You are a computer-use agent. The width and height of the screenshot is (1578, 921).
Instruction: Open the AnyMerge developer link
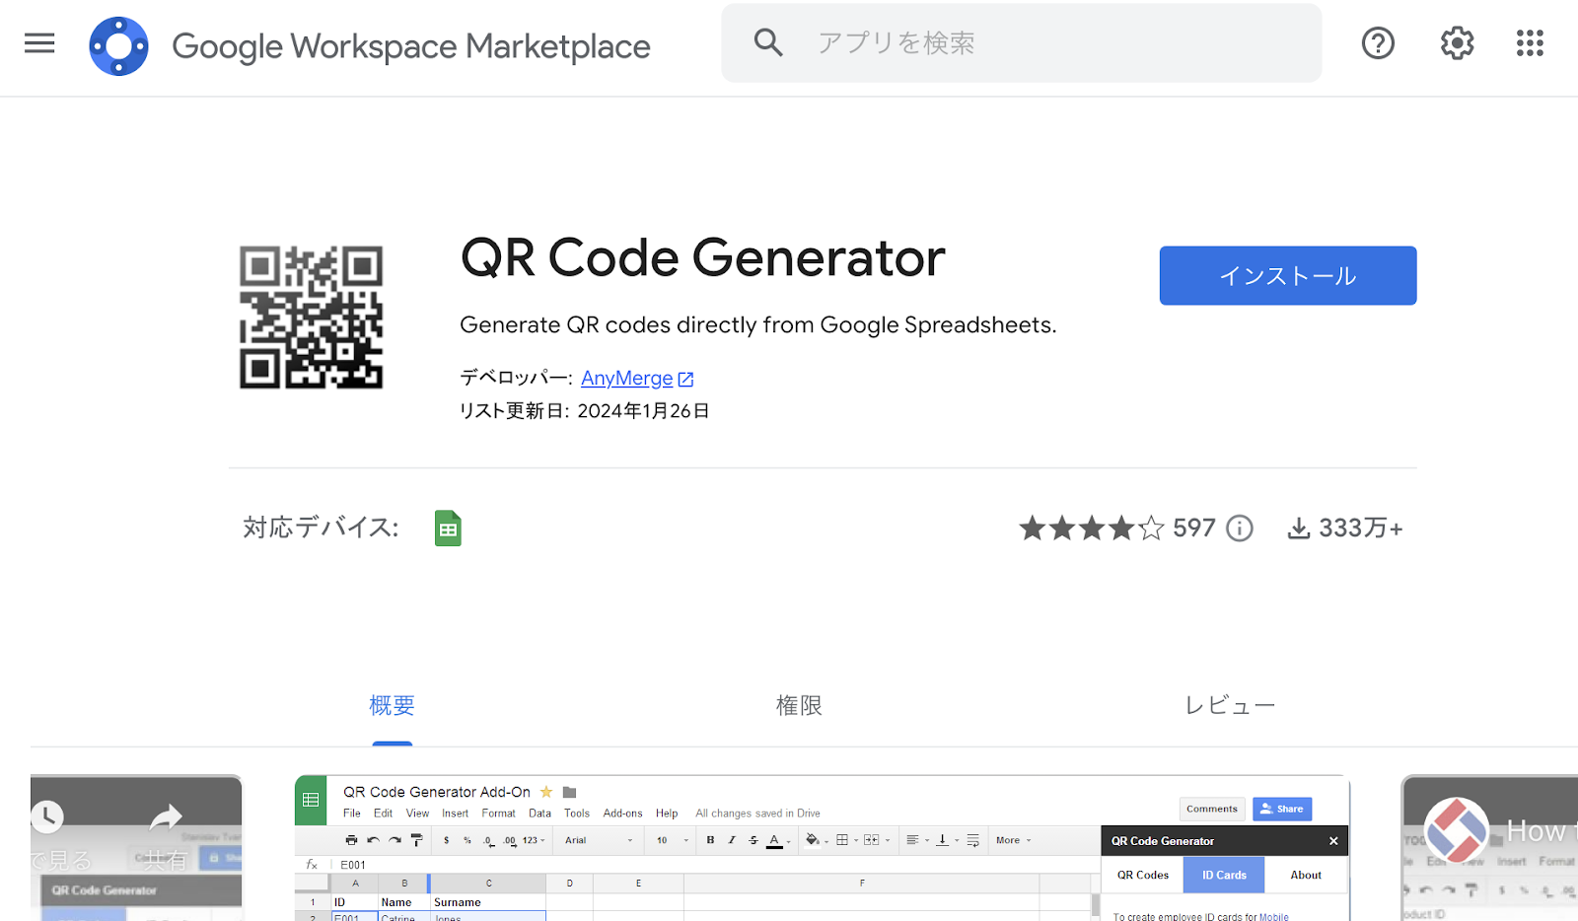coord(627,378)
